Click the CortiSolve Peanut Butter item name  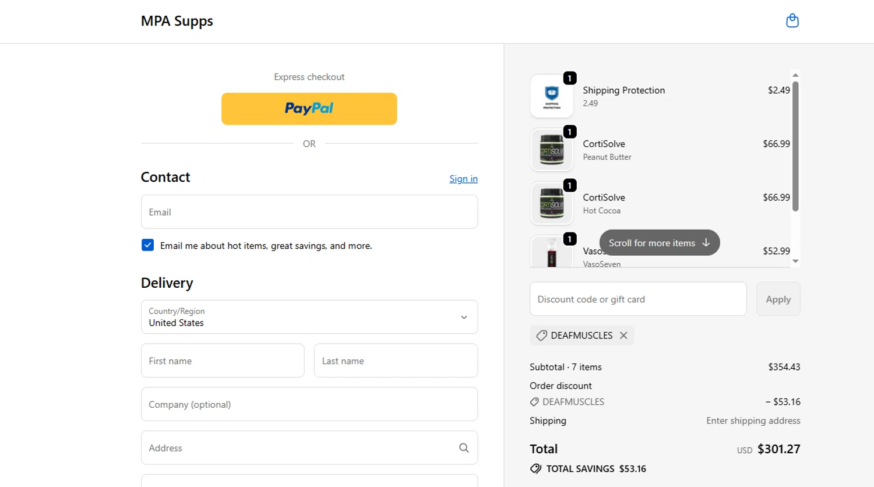coord(604,144)
